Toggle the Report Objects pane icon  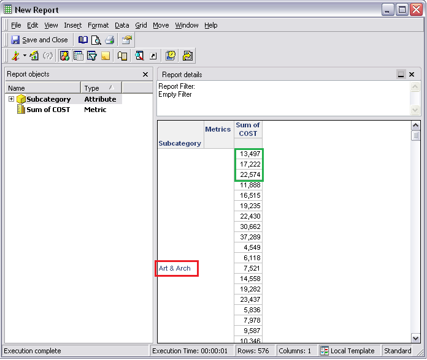coord(65,56)
